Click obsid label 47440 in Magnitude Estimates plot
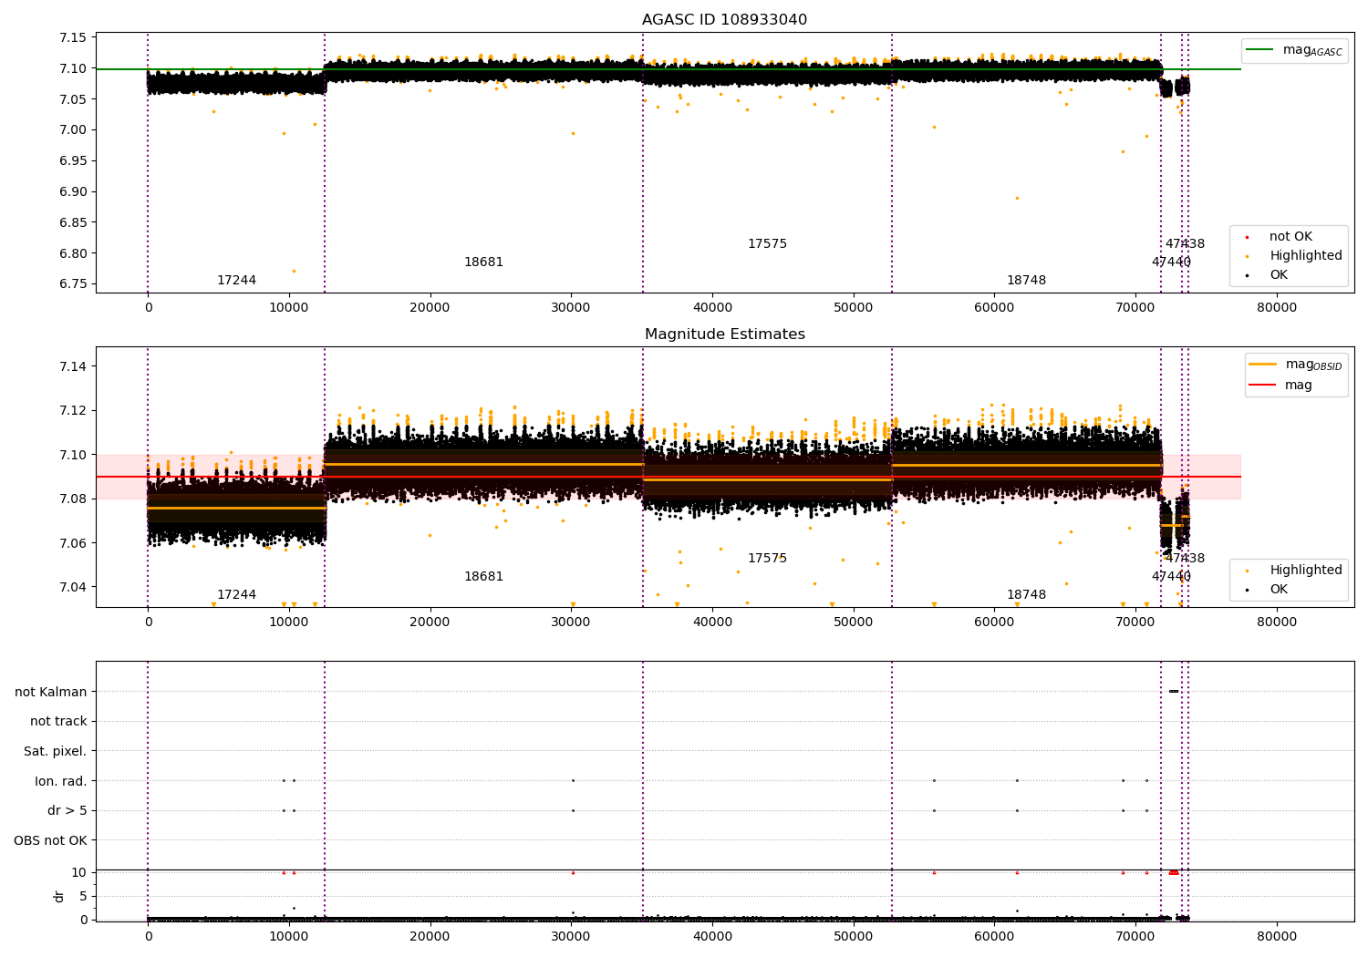Viewport: 1368px width, 957px height. coord(1171,577)
